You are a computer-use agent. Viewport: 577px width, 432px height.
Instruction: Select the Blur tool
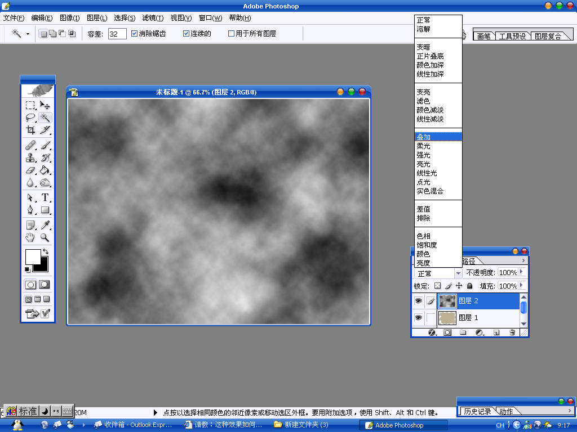coord(30,183)
